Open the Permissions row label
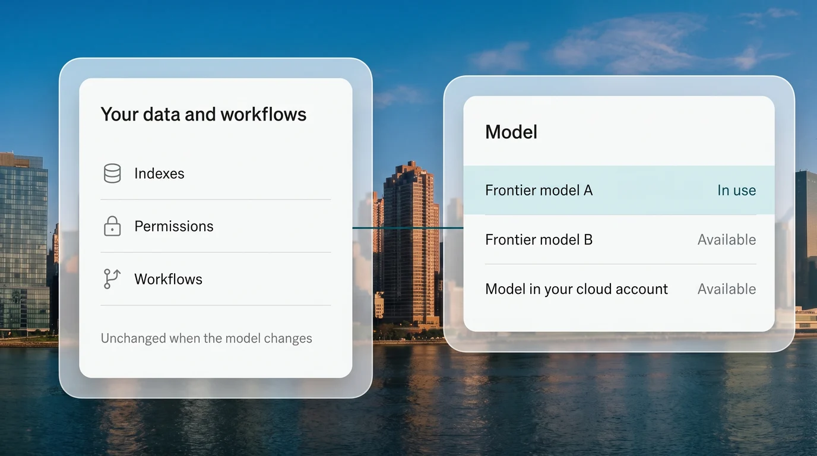817x456 pixels. 174,226
